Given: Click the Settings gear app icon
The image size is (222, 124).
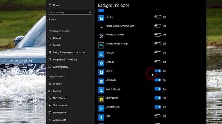Looking at the screenshot, I should click(101, 63).
